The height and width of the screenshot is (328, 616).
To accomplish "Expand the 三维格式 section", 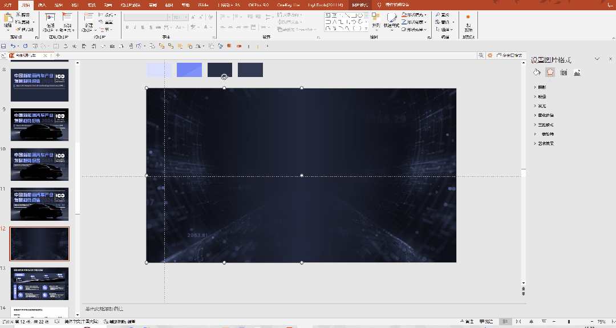I will pyautogui.click(x=544, y=124).
